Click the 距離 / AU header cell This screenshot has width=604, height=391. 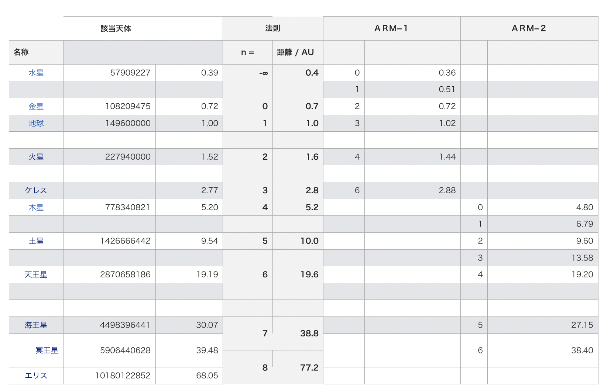coord(295,52)
